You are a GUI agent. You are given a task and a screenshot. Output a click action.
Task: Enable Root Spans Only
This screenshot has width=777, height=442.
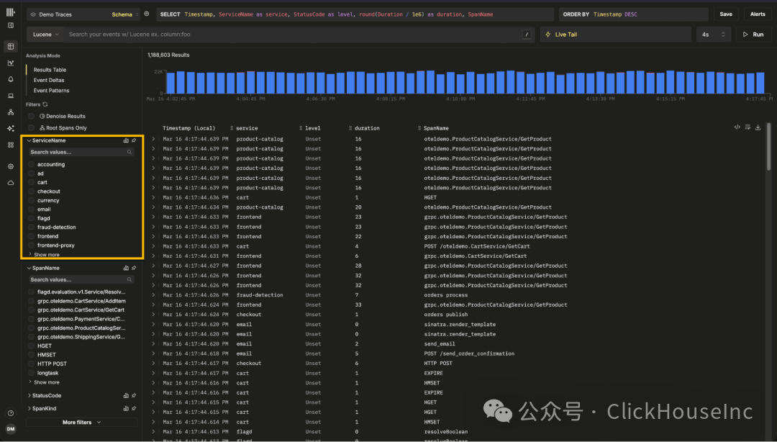pos(31,128)
